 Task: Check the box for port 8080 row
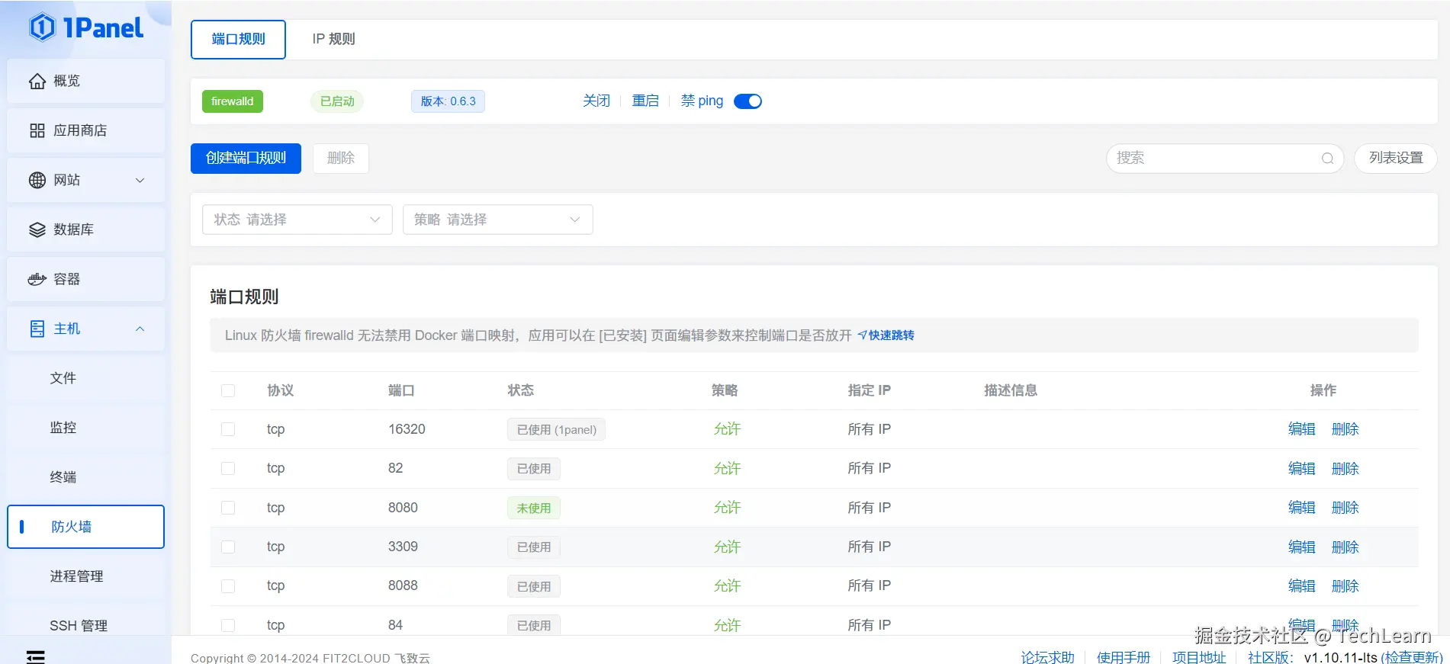coord(228,508)
